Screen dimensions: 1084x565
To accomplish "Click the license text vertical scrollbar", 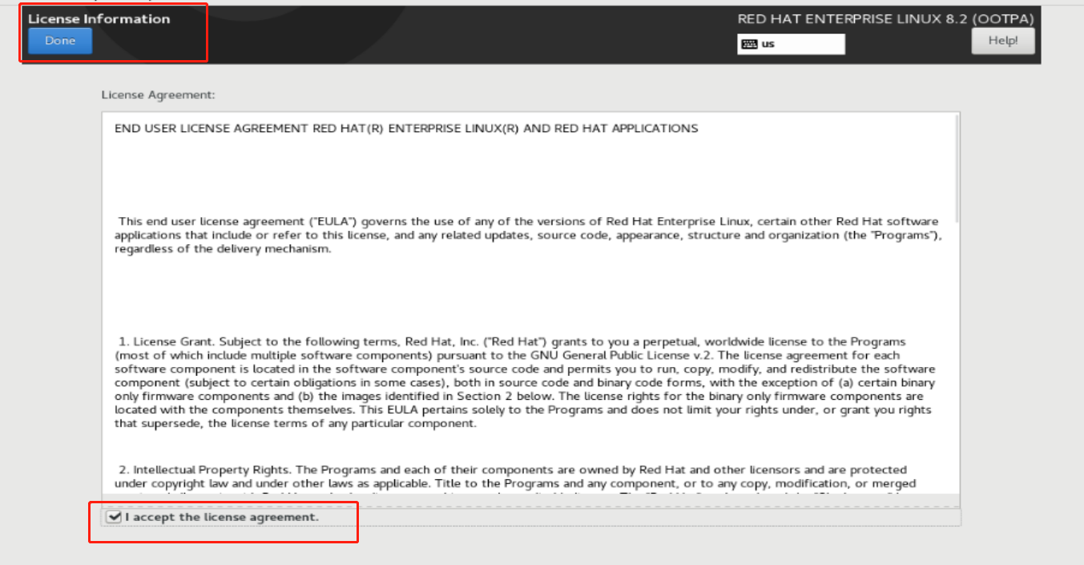I will 957,168.
